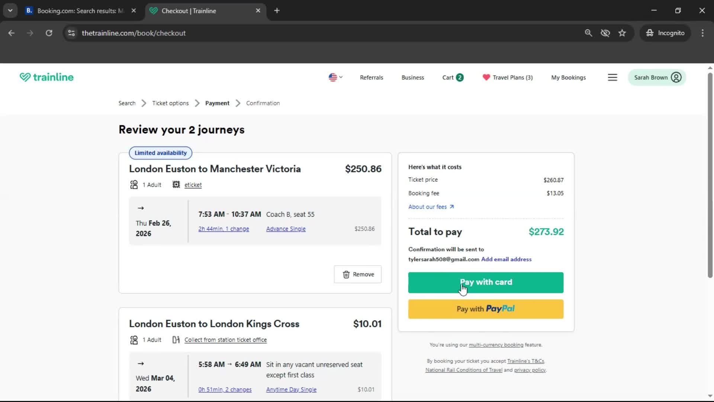This screenshot has height=402, width=714.
Task: Click the Trainline logo
Action: [46, 77]
